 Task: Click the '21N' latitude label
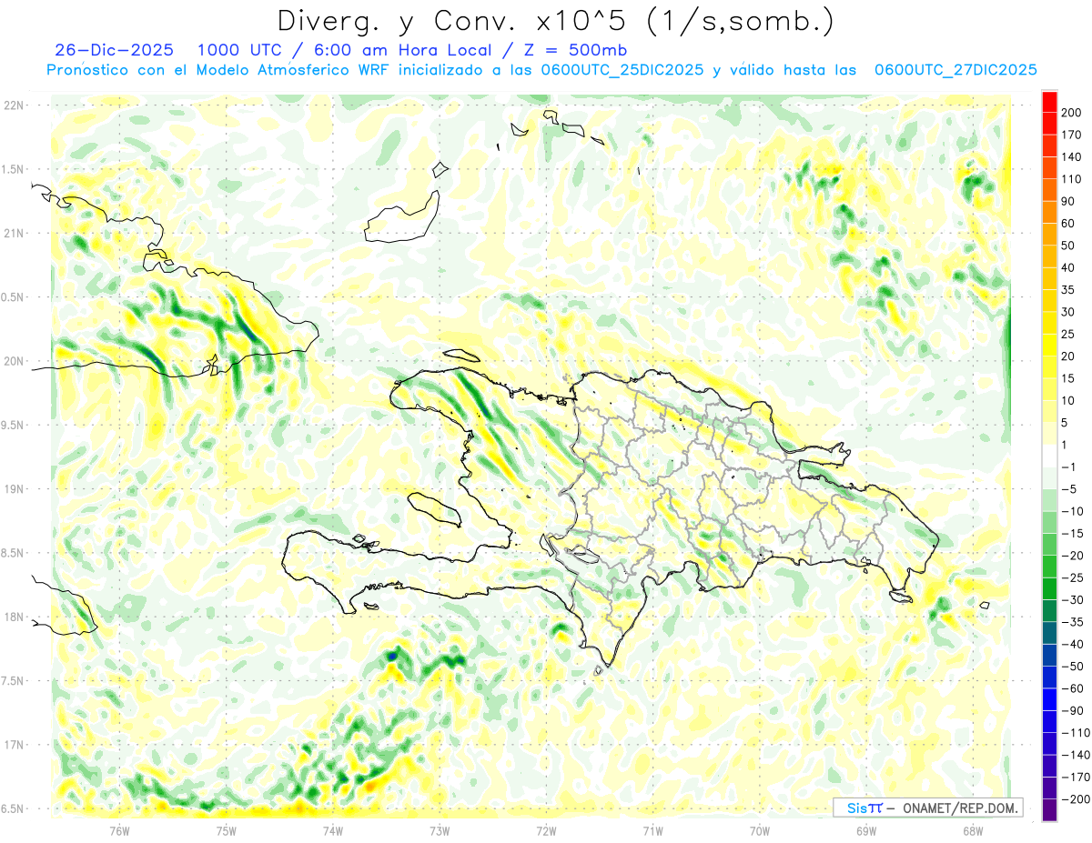pyautogui.click(x=13, y=233)
